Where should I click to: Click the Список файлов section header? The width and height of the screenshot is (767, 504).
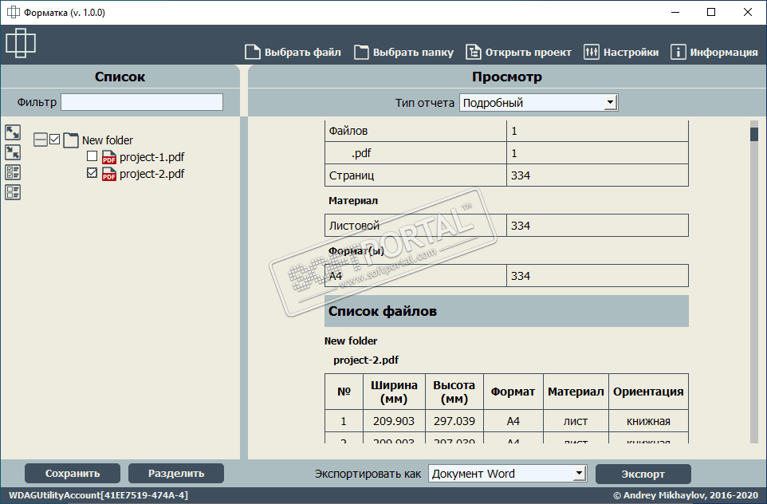click(x=506, y=311)
